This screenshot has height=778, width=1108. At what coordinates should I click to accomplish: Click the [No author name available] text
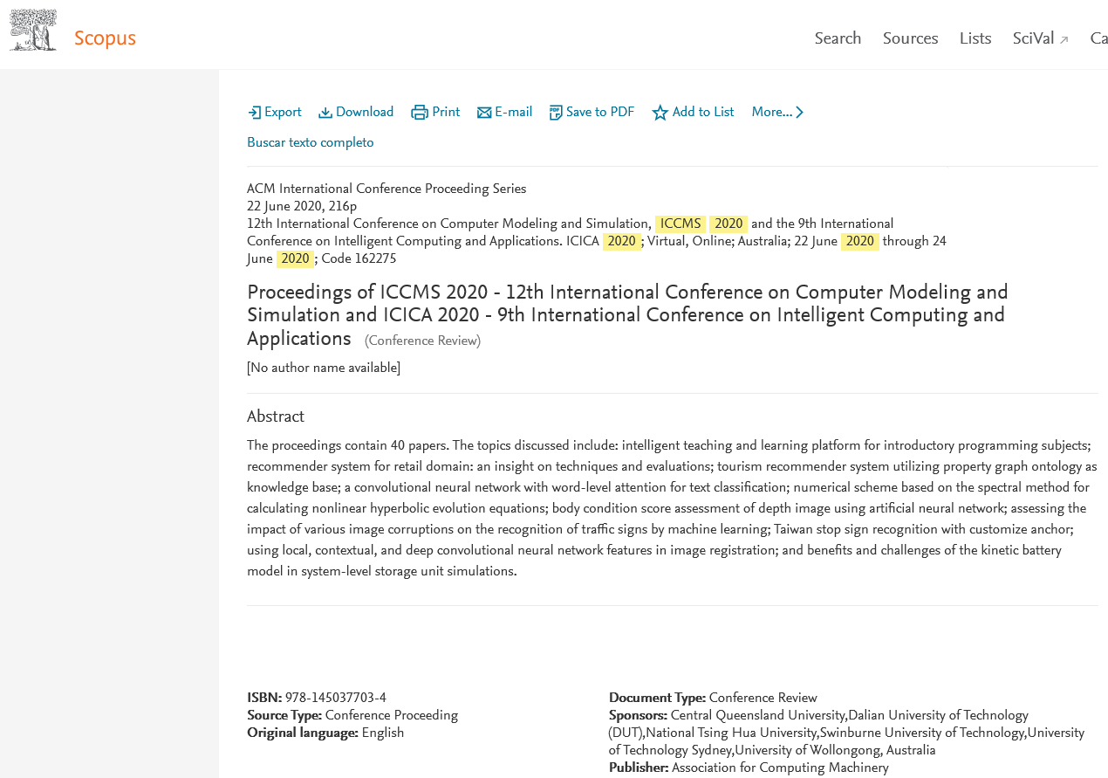(x=324, y=368)
